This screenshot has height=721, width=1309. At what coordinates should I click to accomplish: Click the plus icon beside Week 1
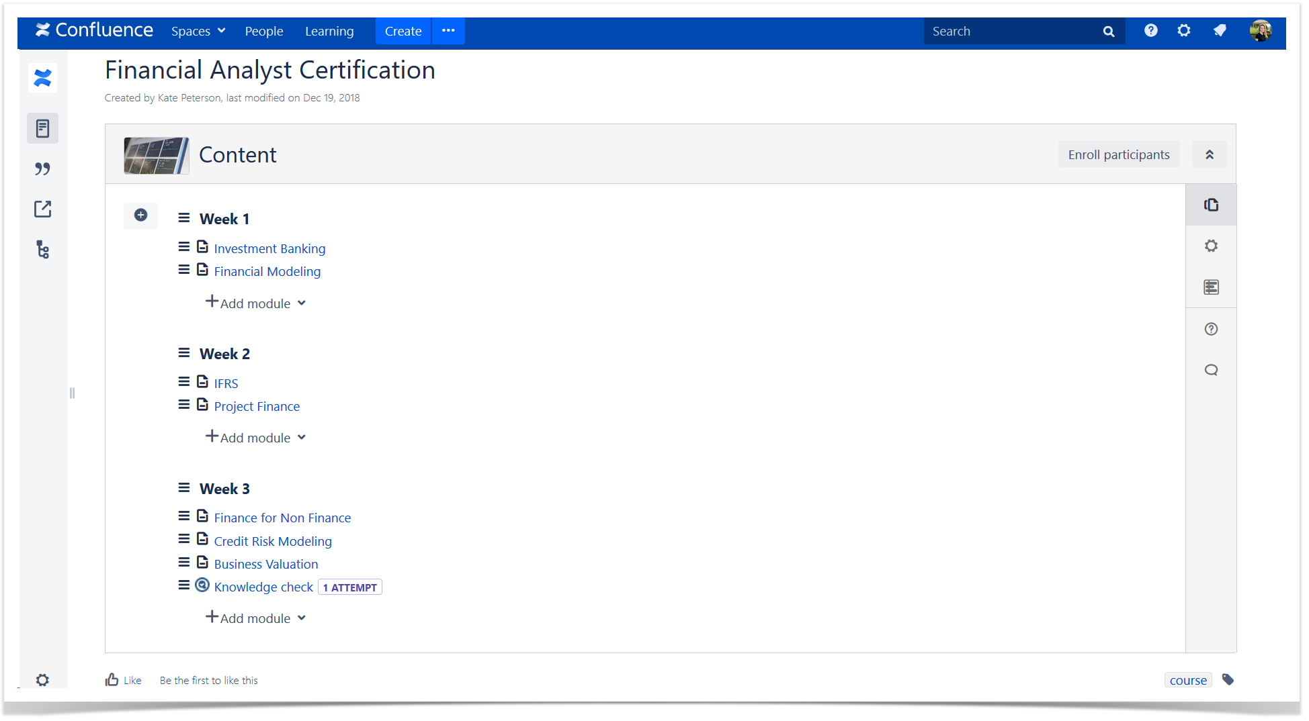[140, 215]
